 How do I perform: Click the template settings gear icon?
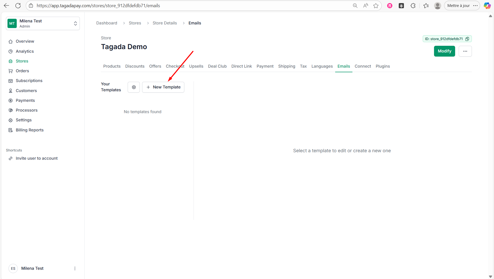click(134, 87)
